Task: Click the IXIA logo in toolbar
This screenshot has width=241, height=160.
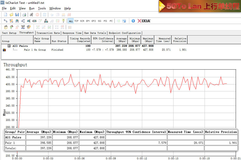Action: (x=144, y=21)
